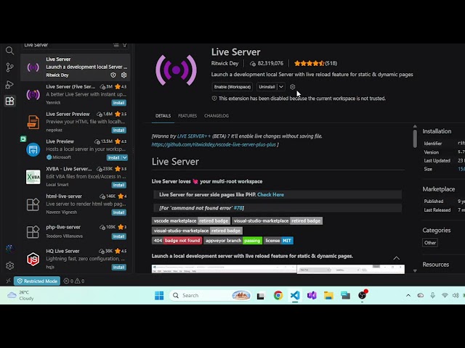
Task: Install the XVBA Live Server extension
Action: [118, 185]
